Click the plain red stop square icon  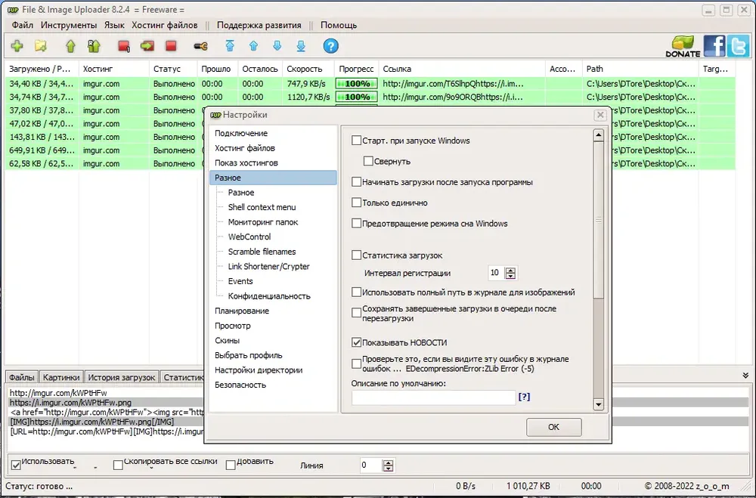click(x=171, y=46)
